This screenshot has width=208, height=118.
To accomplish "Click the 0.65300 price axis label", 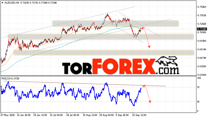I will [x=202, y=66].
